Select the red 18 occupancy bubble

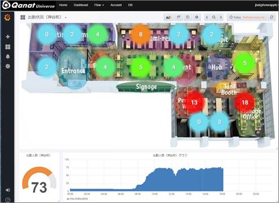click(245, 103)
